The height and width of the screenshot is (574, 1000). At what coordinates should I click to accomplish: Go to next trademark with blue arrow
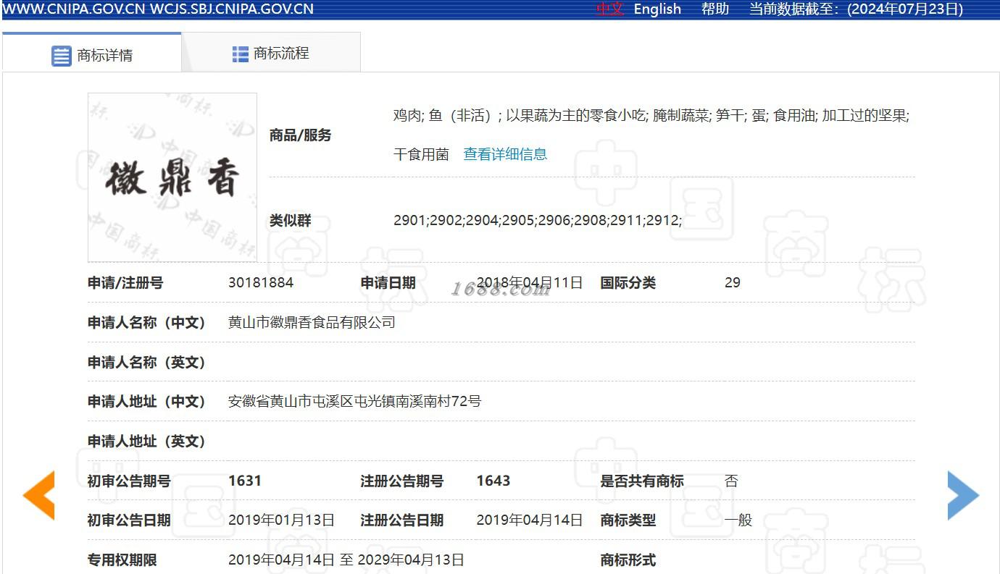pyautogui.click(x=963, y=495)
